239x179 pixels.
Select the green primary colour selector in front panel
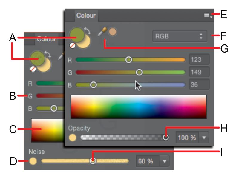(77, 35)
